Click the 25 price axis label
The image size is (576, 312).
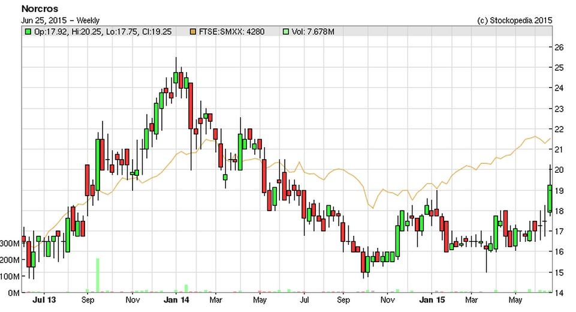(559, 67)
